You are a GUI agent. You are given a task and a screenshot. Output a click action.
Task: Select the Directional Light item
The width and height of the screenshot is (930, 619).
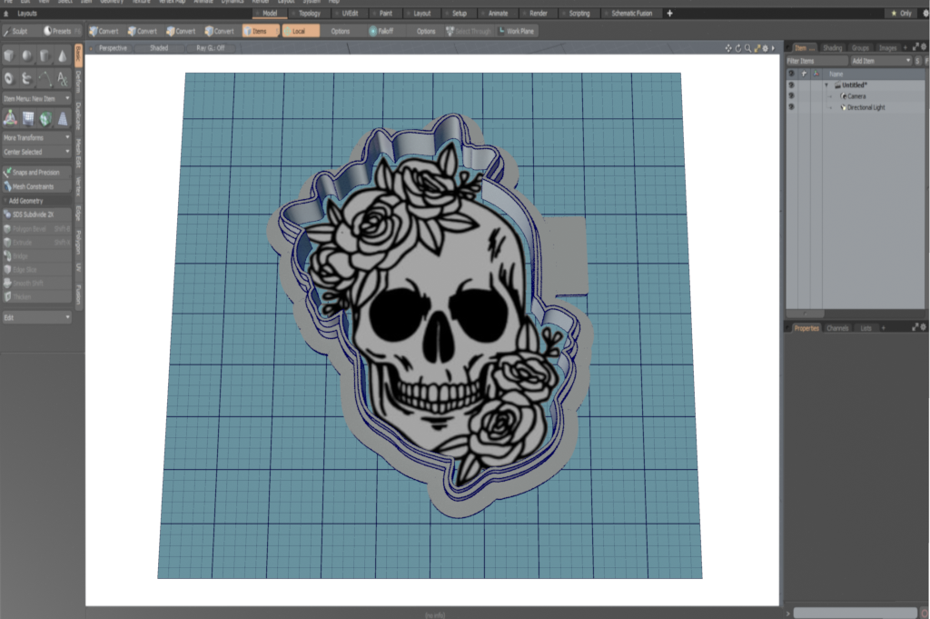[866, 107]
